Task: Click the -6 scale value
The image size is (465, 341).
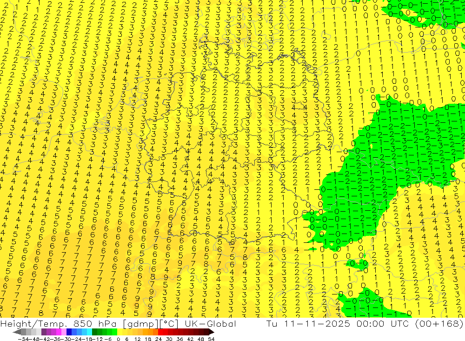Action: click(x=108, y=339)
